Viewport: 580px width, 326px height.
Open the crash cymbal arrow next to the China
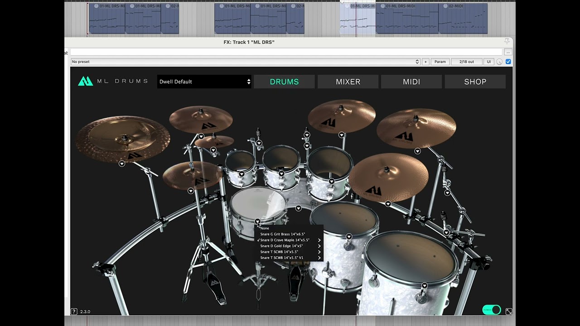point(201,136)
